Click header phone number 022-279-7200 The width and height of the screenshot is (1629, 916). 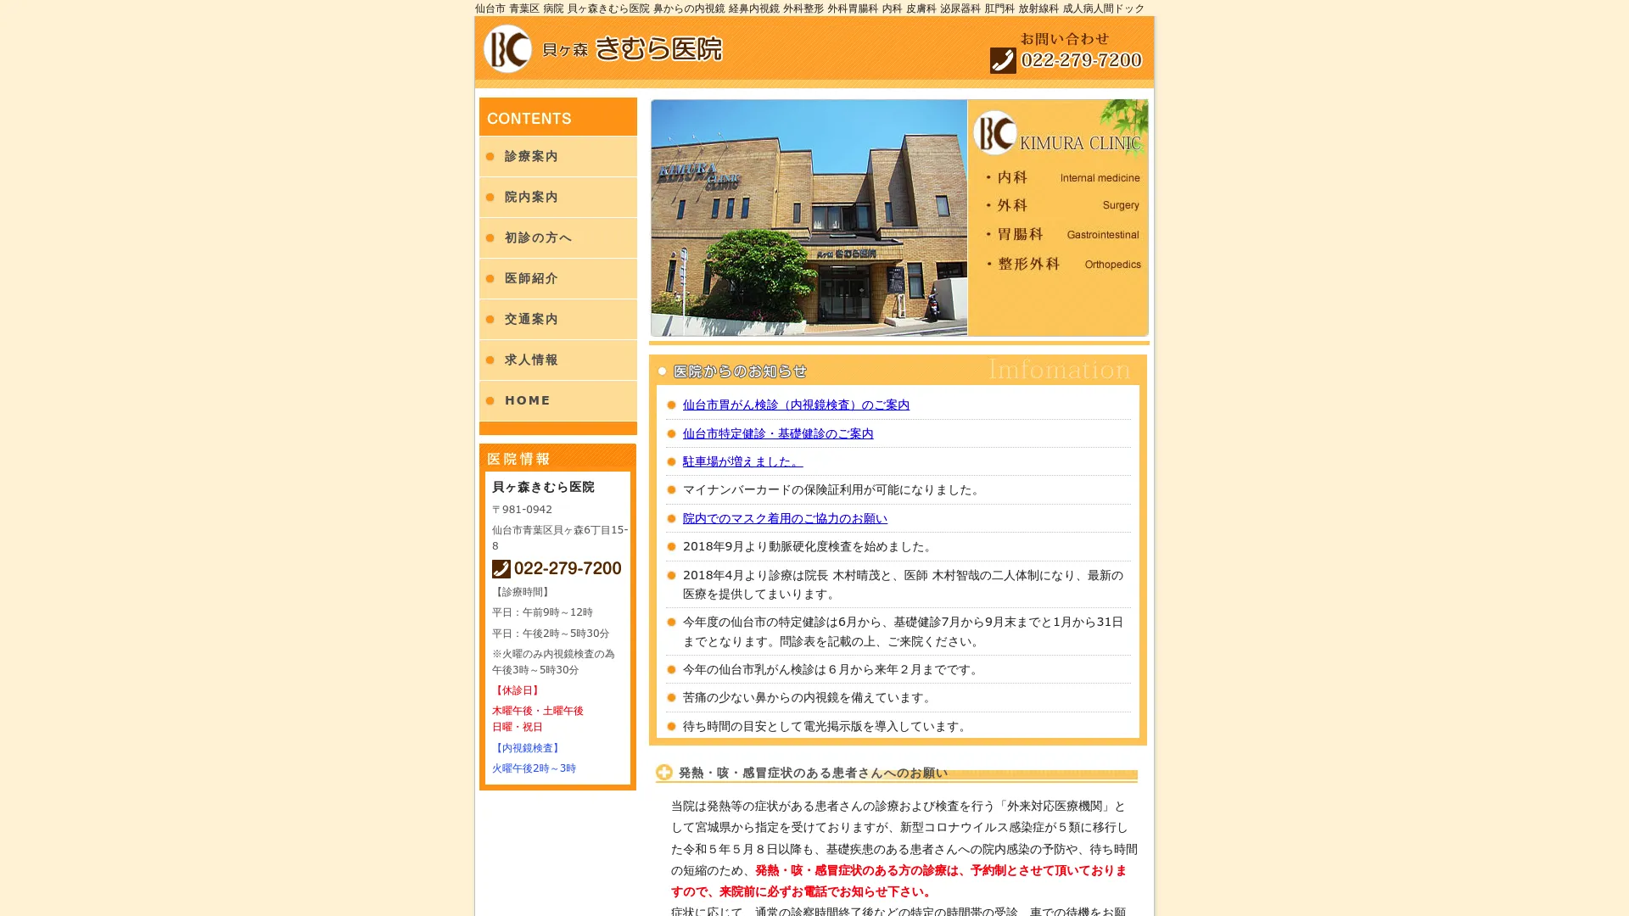click(1081, 60)
